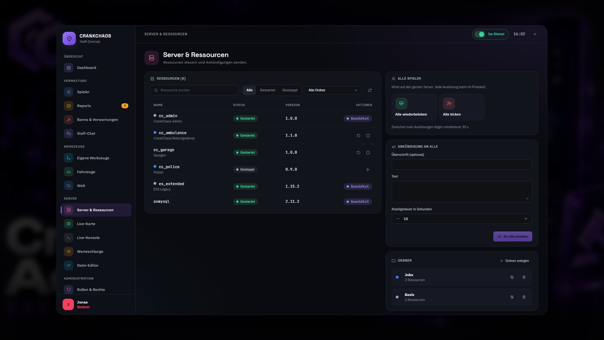Open Jonas Besitzer user profile
Viewport: 604px width, 340px height.
96,304
